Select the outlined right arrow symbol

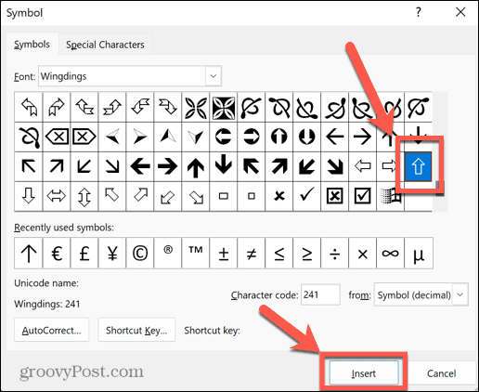click(x=388, y=166)
